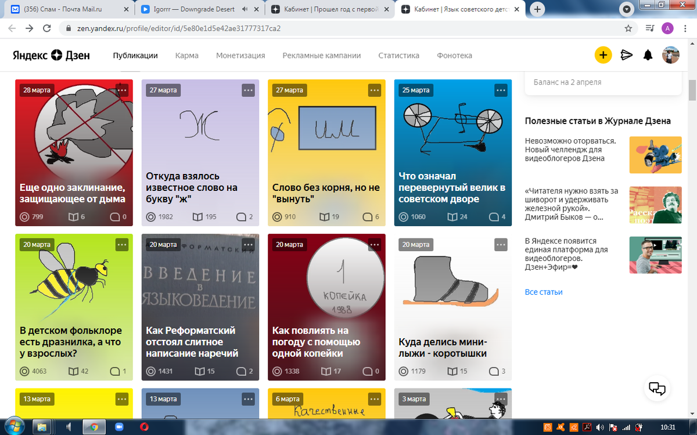Open new browser tab with plus
The width and height of the screenshot is (697, 435).
[538, 9]
